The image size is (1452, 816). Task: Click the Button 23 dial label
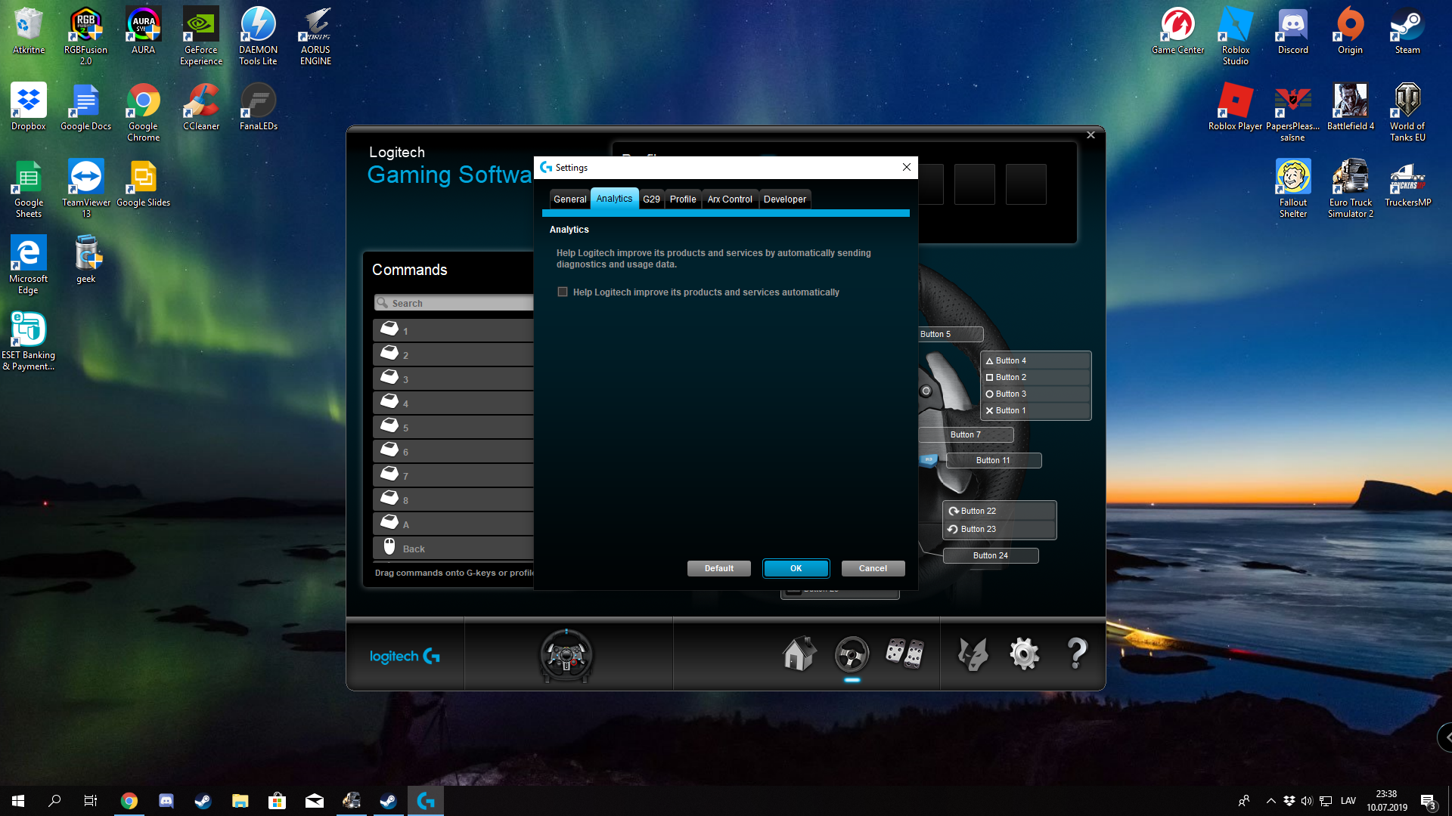(x=1000, y=529)
